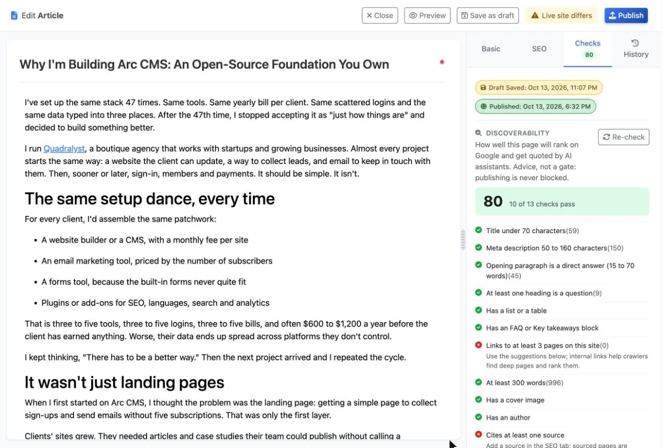The height and width of the screenshot is (448, 663).
Task: Click the green check beside Has an author
Action: tap(479, 417)
